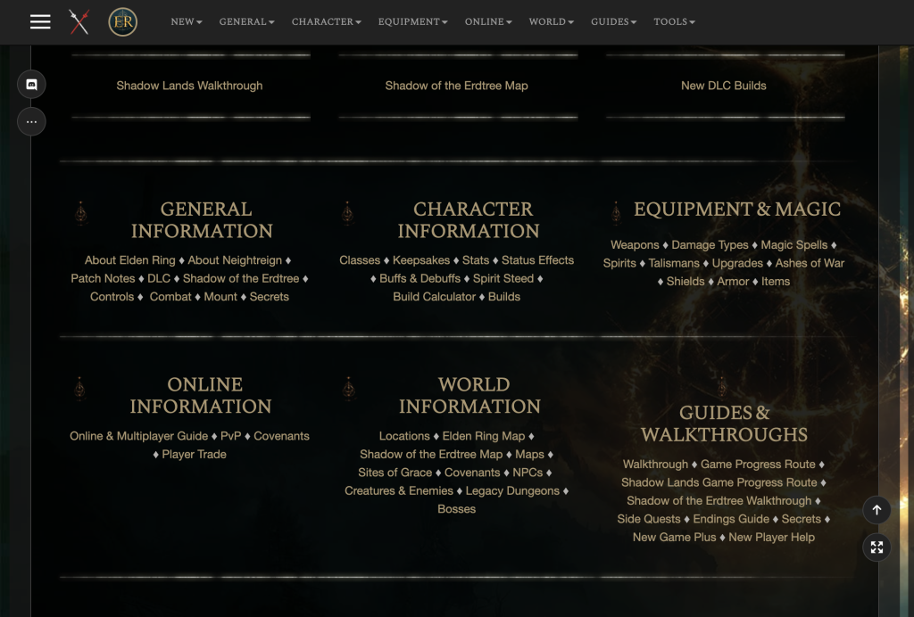914x617 pixels.
Task: Click the ER Elden Ring wiki logo
Action: click(x=122, y=22)
